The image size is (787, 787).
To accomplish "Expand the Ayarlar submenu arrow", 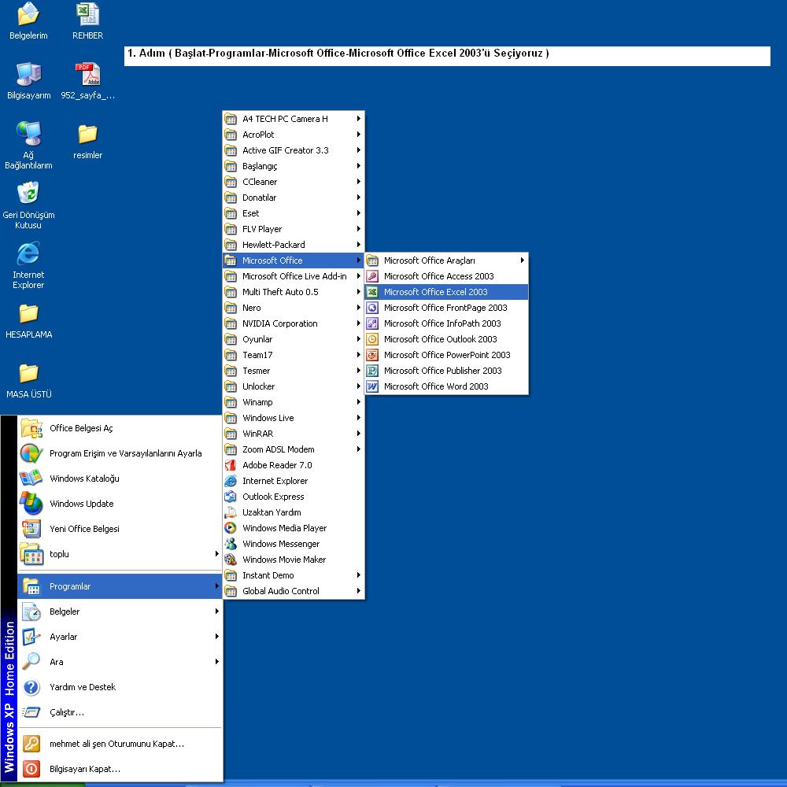I will point(216,637).
